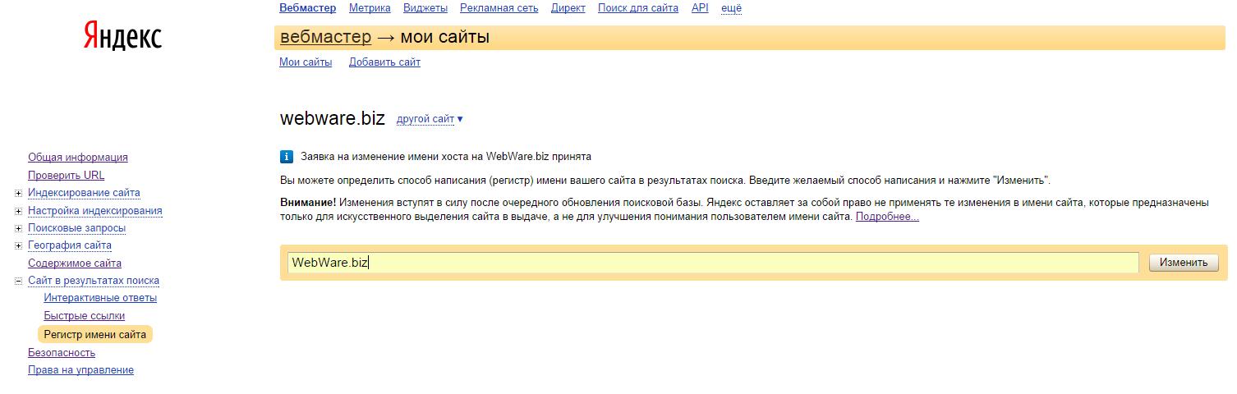Open Индексирование сайта link
Viewport: 1237px width, 394px height.
pyautogui.click(x=84, y=193)
